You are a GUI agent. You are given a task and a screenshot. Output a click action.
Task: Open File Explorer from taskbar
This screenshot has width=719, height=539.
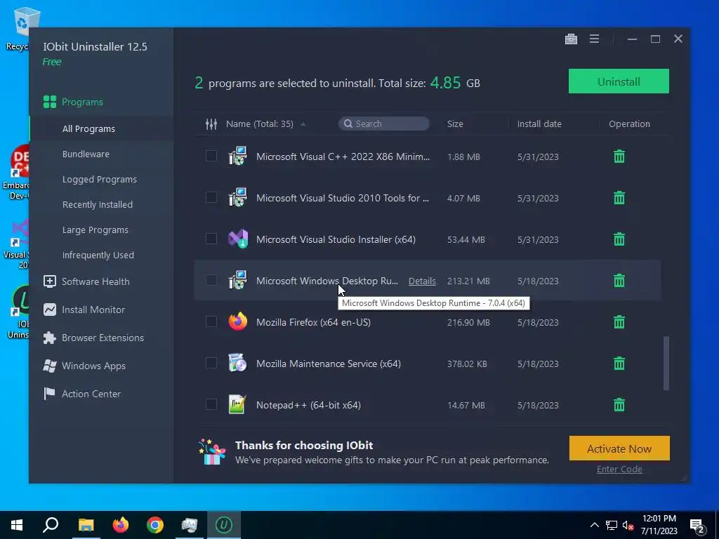coord(86,525)
